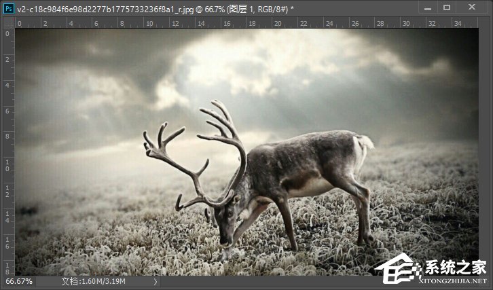This screenshot has width=493, height=290.
Task: Click the vertical scrollbar on right edge
Action: [x=485, y=149]
